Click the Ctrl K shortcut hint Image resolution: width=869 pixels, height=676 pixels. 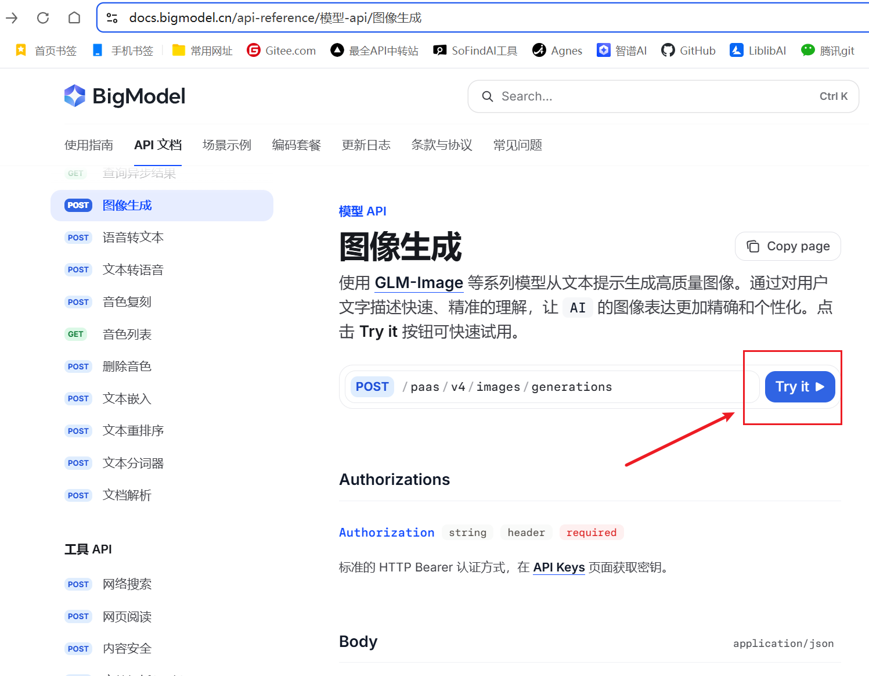pyautogui.click(x=834, y=96)
